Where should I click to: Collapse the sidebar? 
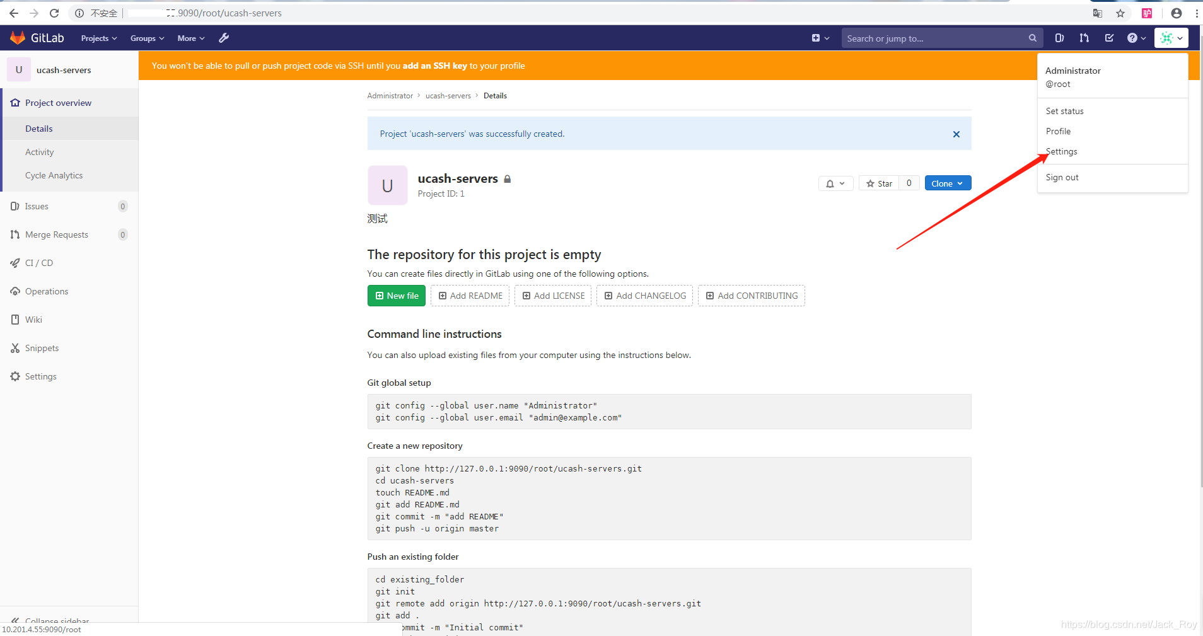point(57,620)
